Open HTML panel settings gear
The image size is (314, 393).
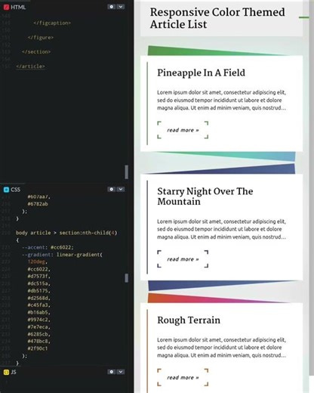tap(112, 7)
